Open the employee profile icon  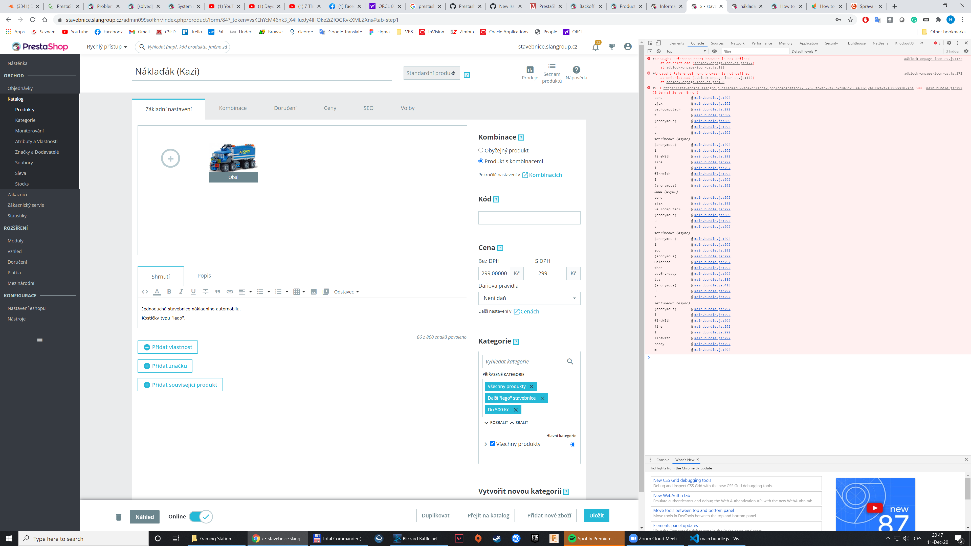coord(628,47)
